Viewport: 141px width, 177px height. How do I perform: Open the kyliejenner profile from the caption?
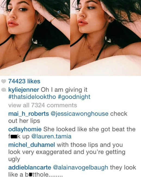(24, 90)
